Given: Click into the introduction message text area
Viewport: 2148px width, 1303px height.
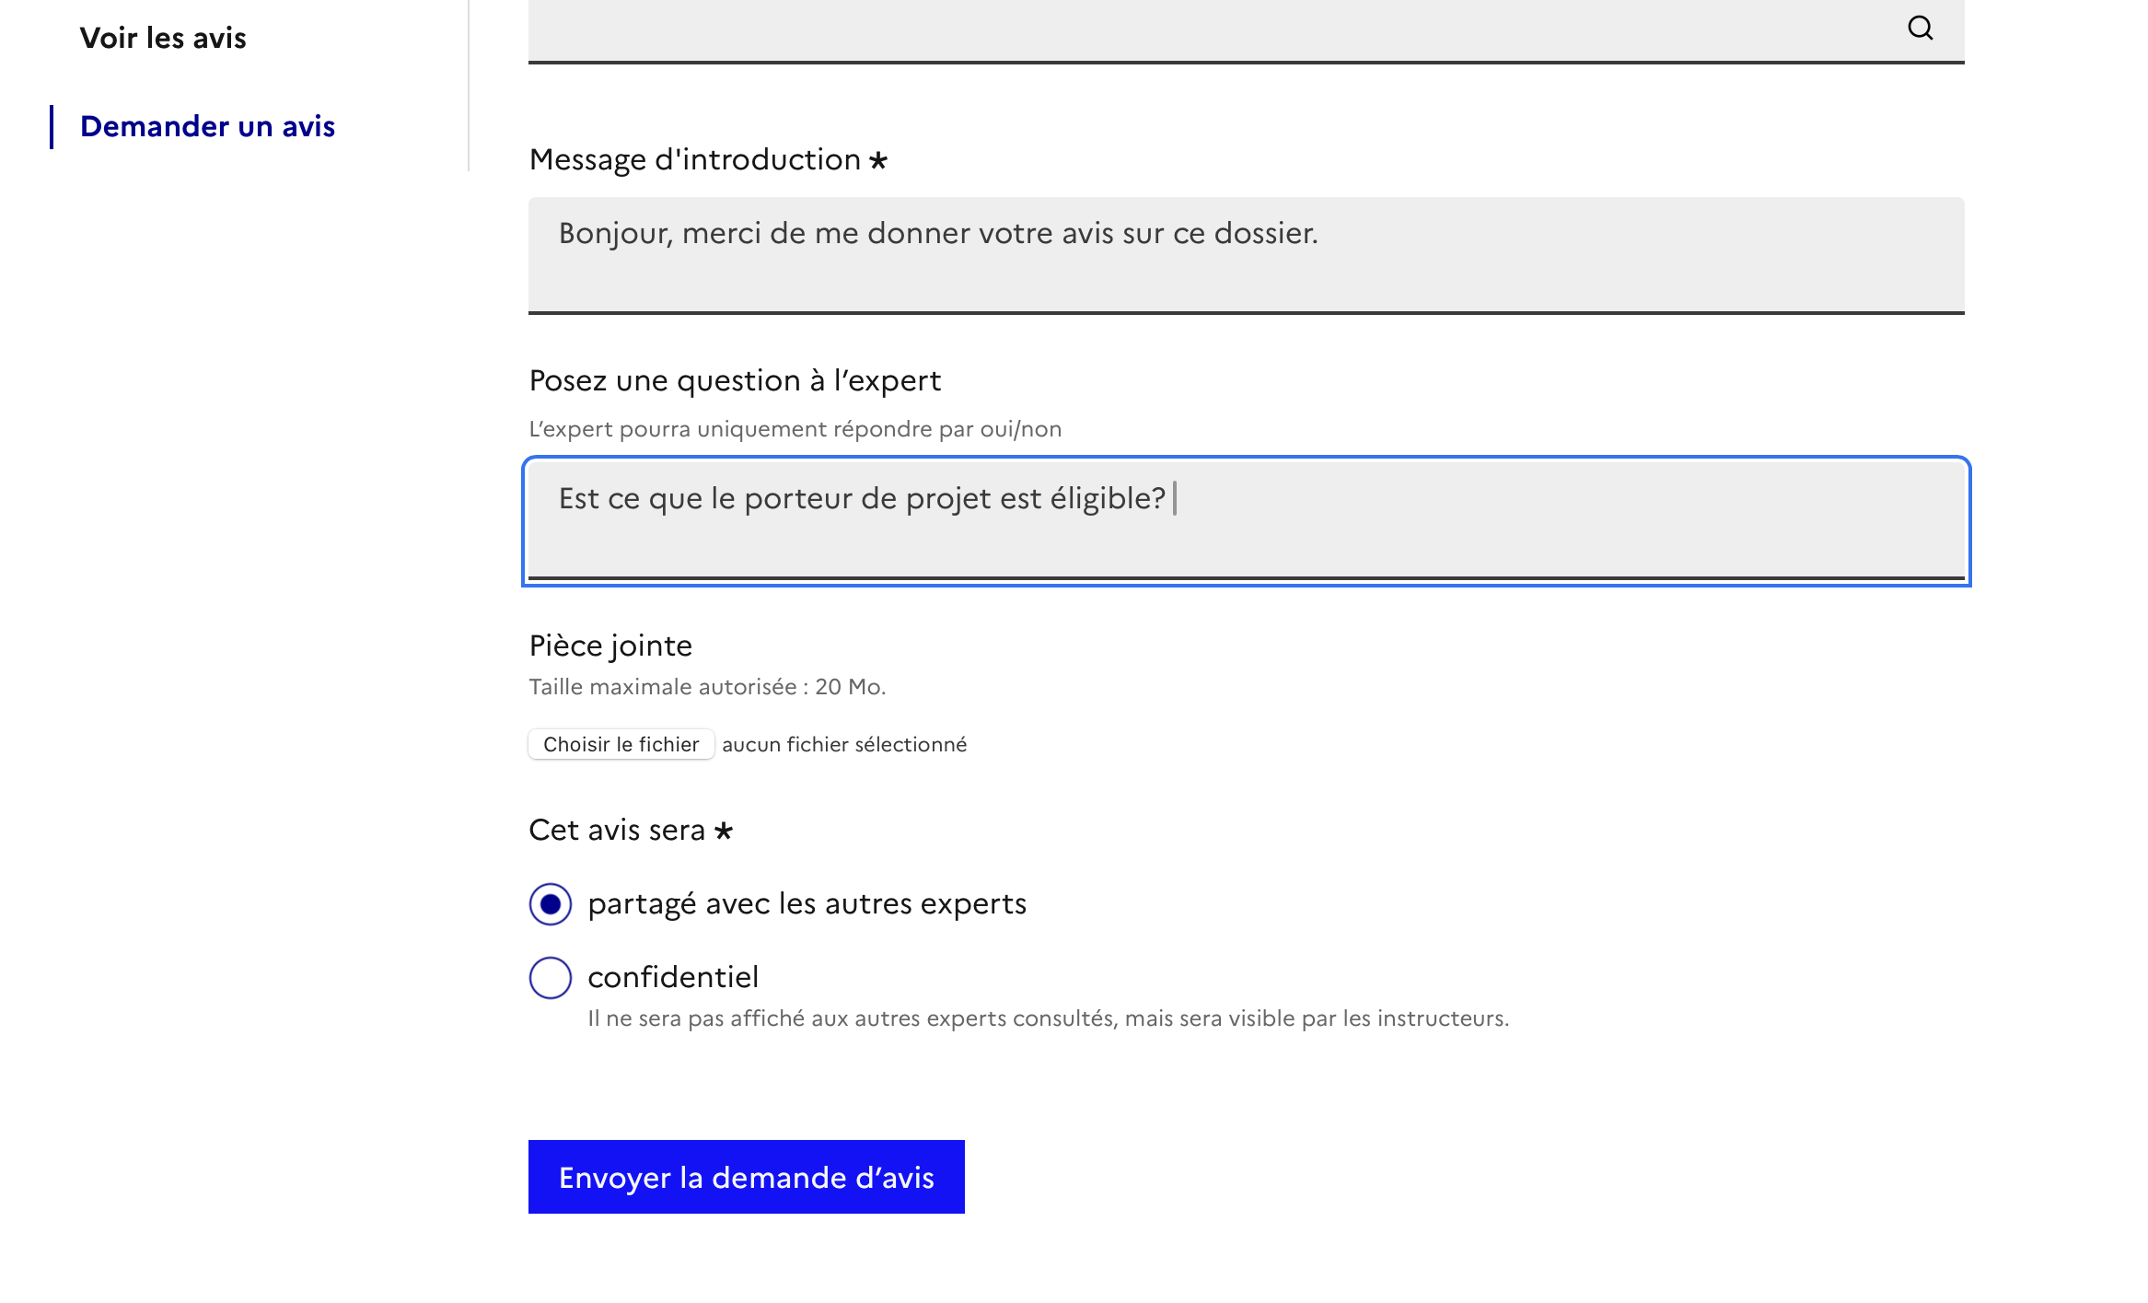Looking at the screenshot, I should click(1246, 254).
